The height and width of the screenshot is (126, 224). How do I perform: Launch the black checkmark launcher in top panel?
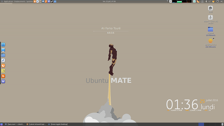[52, 1]
